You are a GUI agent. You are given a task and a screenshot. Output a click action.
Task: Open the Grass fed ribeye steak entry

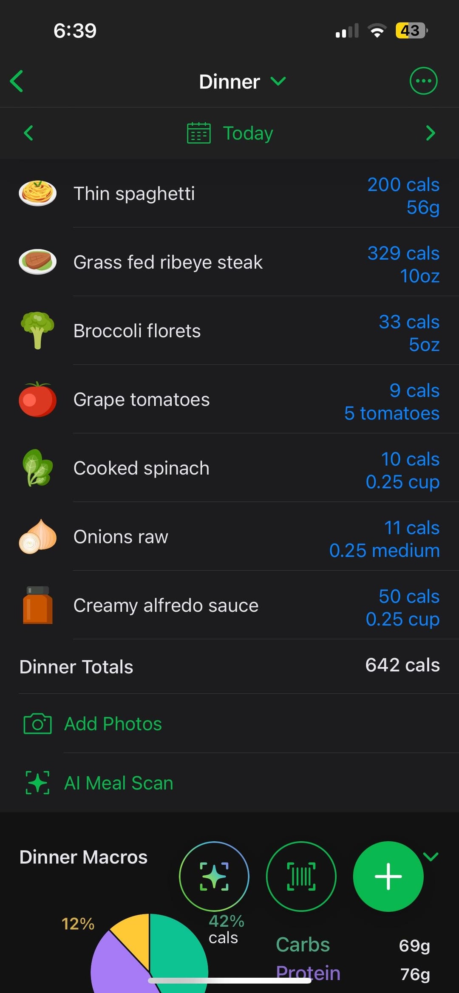[168, 262]
